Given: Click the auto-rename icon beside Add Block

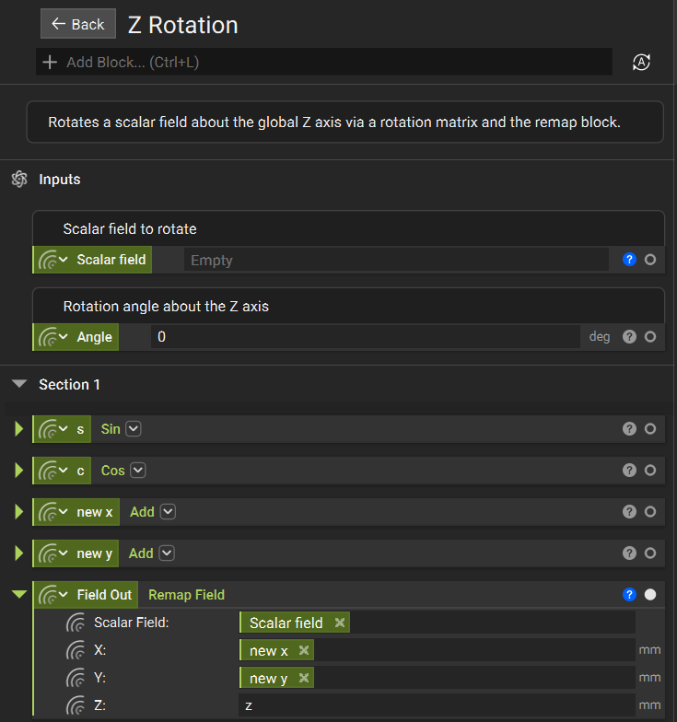Looking at the screenshot, I should 642,63.
